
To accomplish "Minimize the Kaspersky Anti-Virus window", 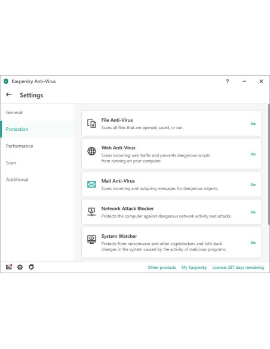I will [244, 81].
